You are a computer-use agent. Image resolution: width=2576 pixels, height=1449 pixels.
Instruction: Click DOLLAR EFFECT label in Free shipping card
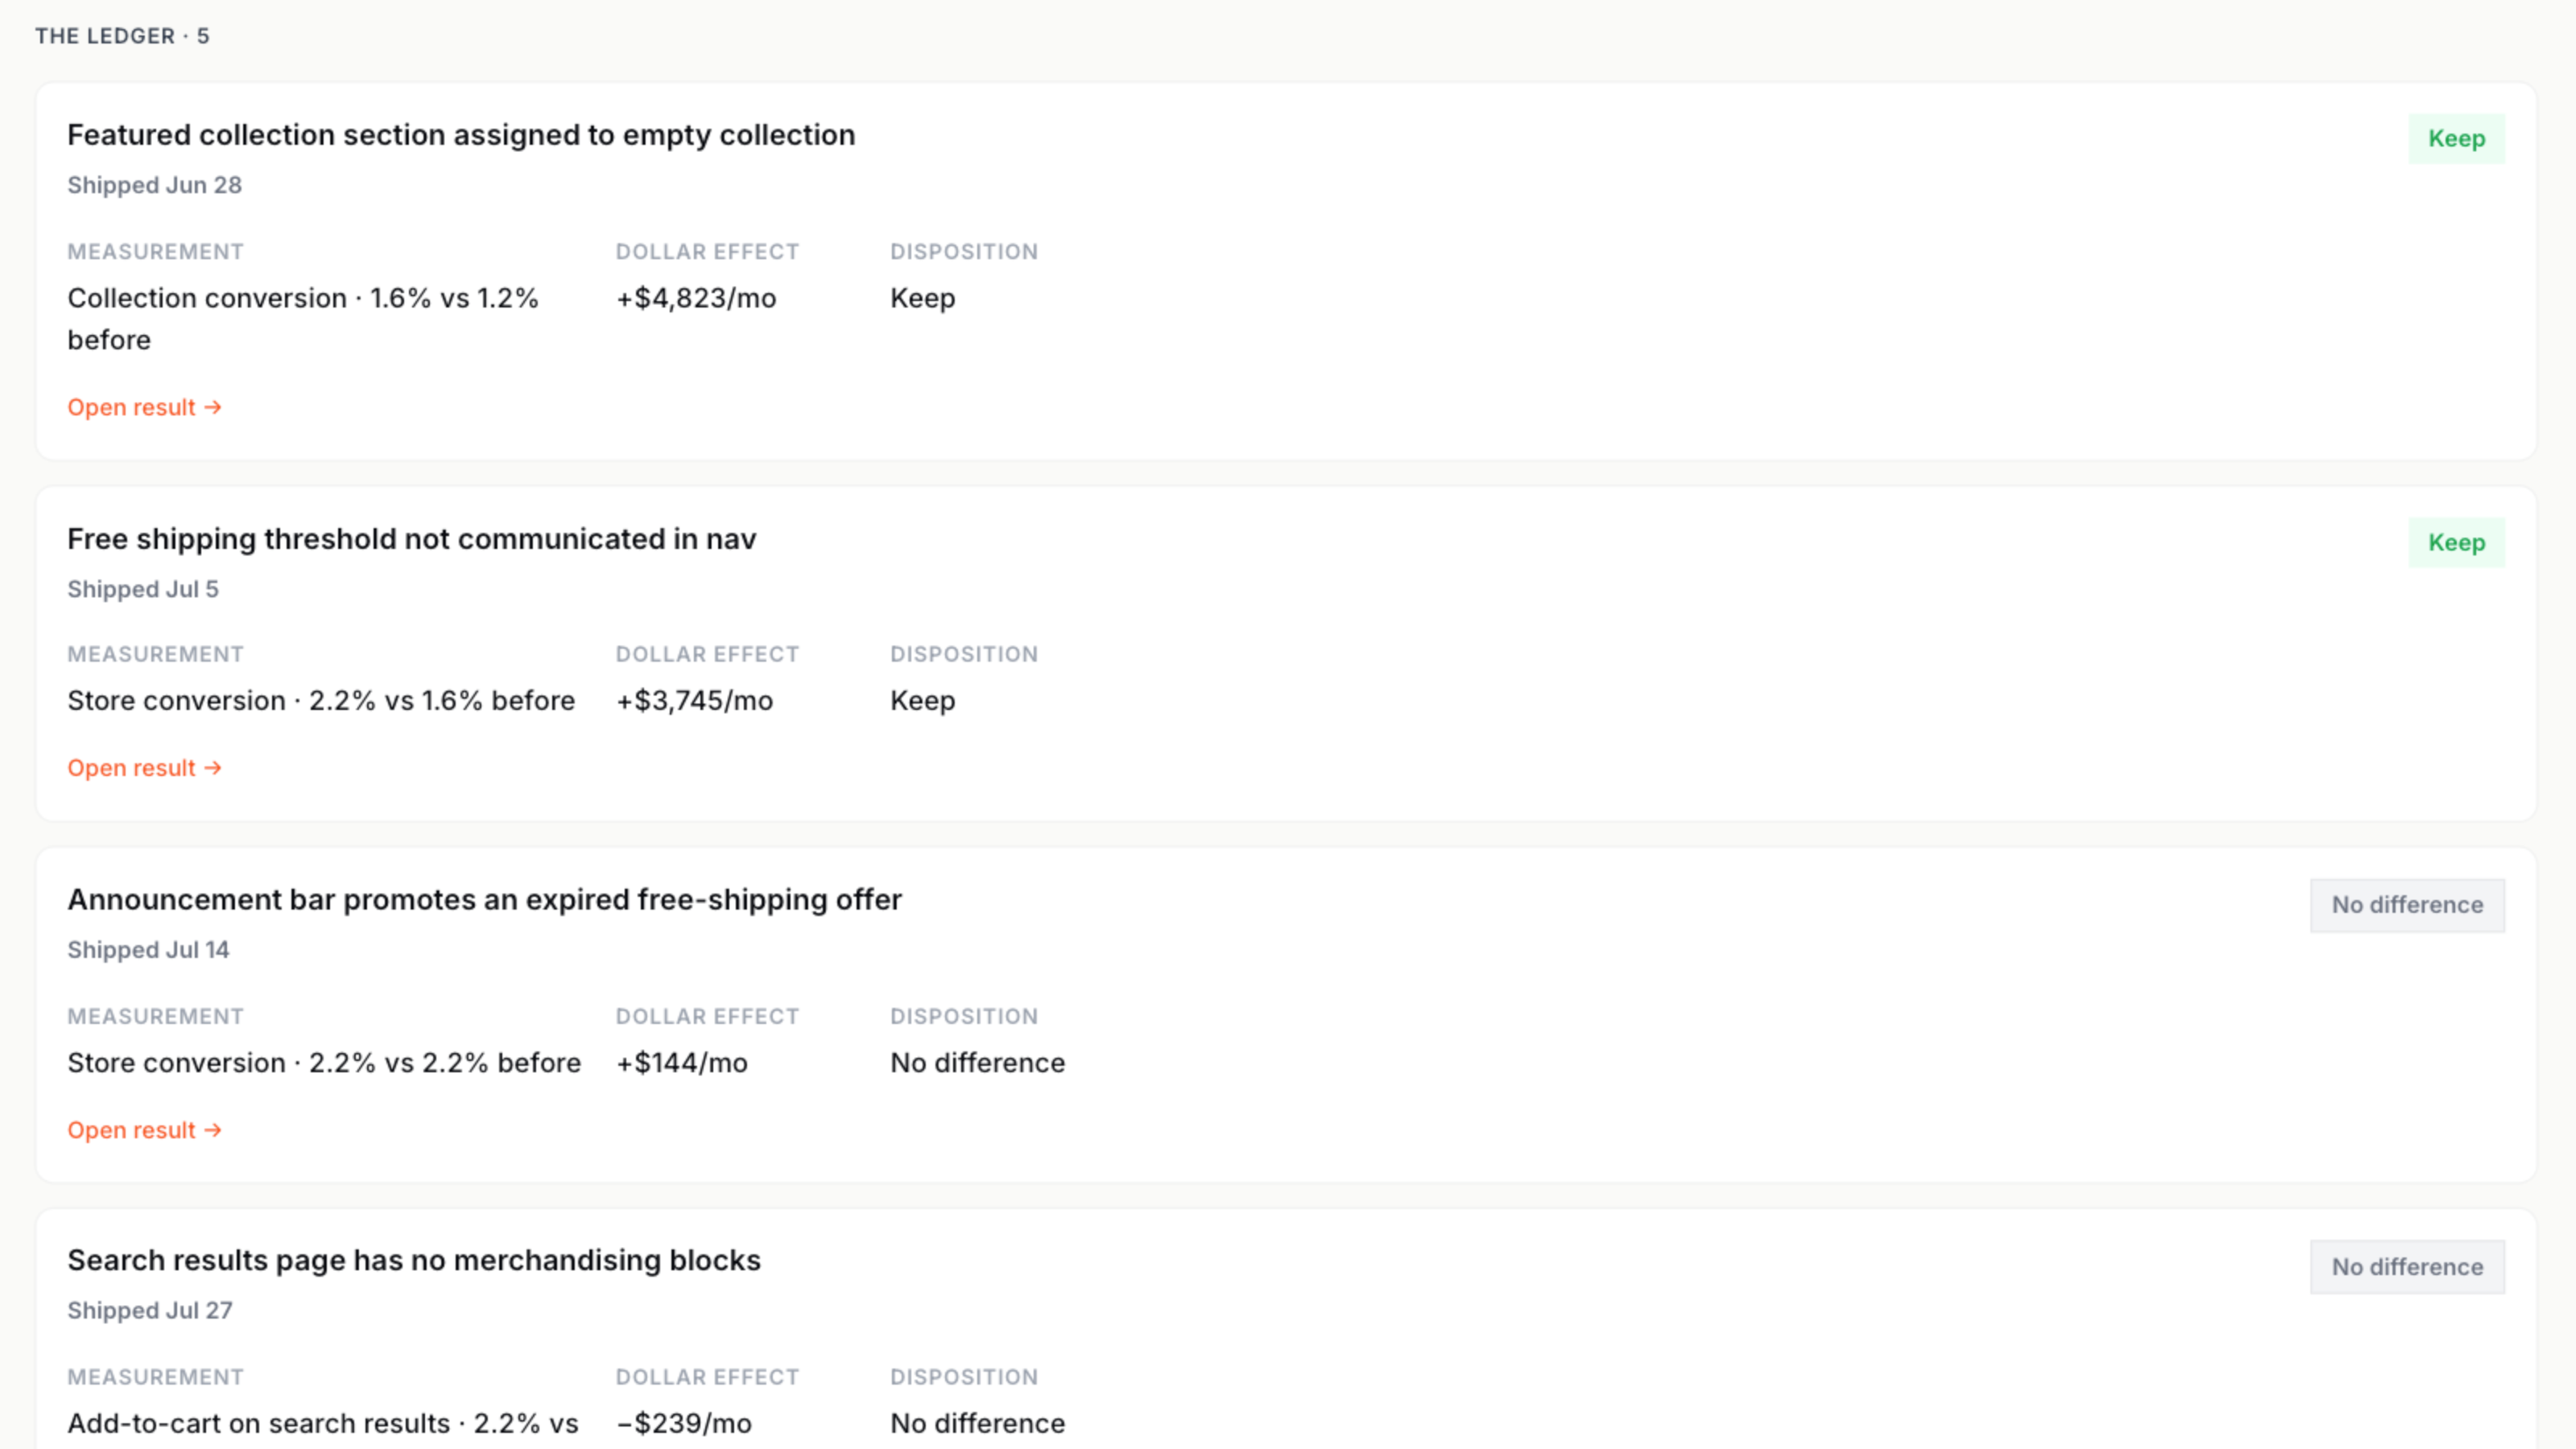(x=707, y=654)
